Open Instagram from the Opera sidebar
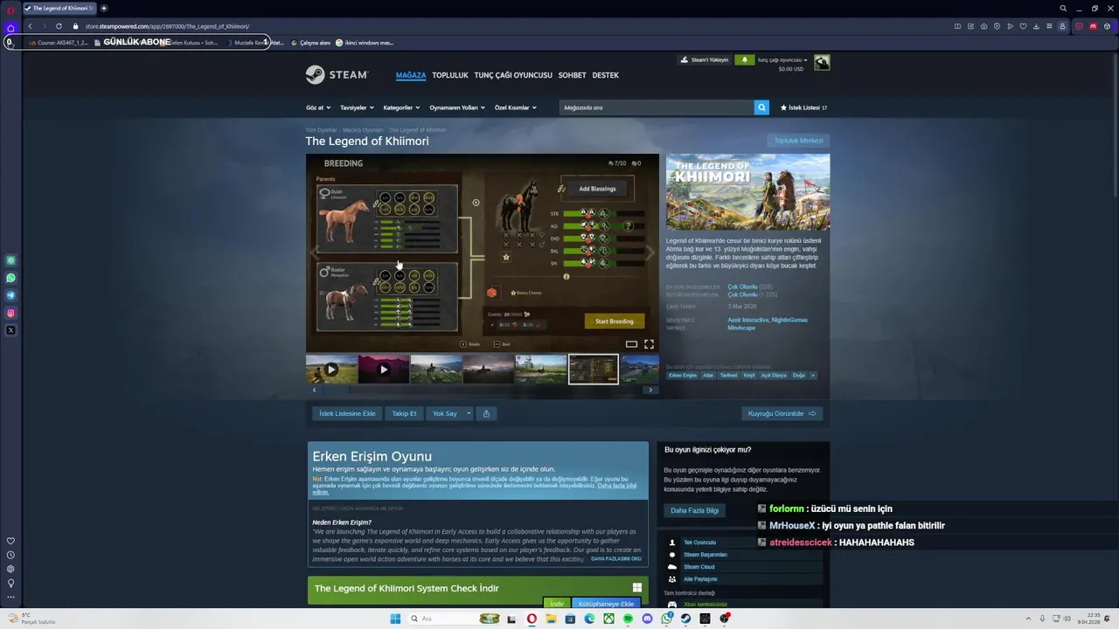Viewport: 1119px width, 629px height. (10, 313)
